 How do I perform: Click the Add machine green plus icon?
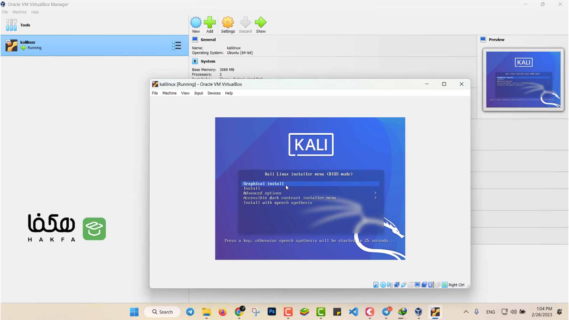(210, 22)
